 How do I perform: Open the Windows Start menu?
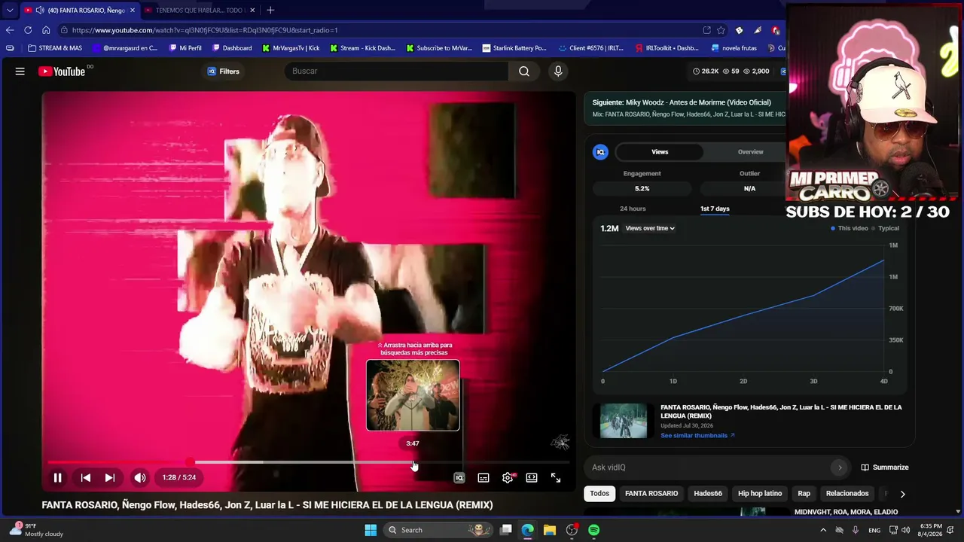(371, 530)
